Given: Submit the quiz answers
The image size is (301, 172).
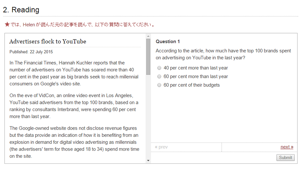Looking at the screenshot, I should pos(285,158).
